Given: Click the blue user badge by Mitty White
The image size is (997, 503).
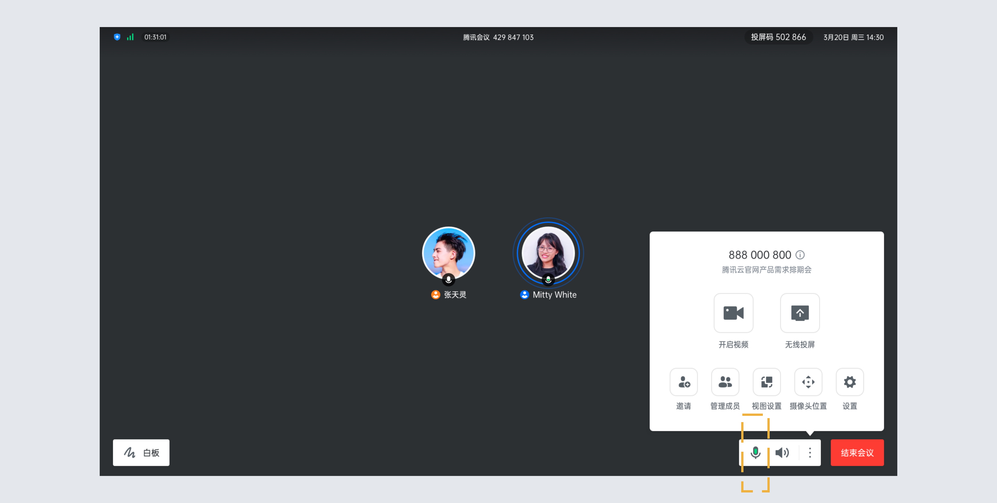Looking at the screenshot, I should pos(524,295).
